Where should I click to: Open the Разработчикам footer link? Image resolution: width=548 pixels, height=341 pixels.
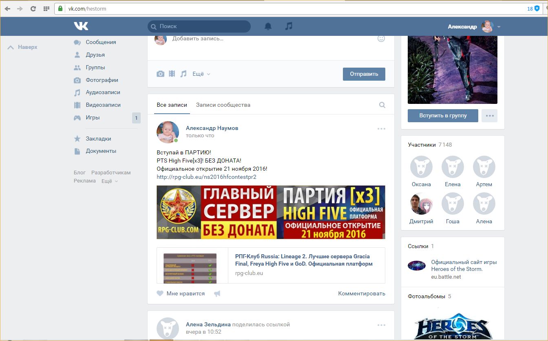coord(111,172)
